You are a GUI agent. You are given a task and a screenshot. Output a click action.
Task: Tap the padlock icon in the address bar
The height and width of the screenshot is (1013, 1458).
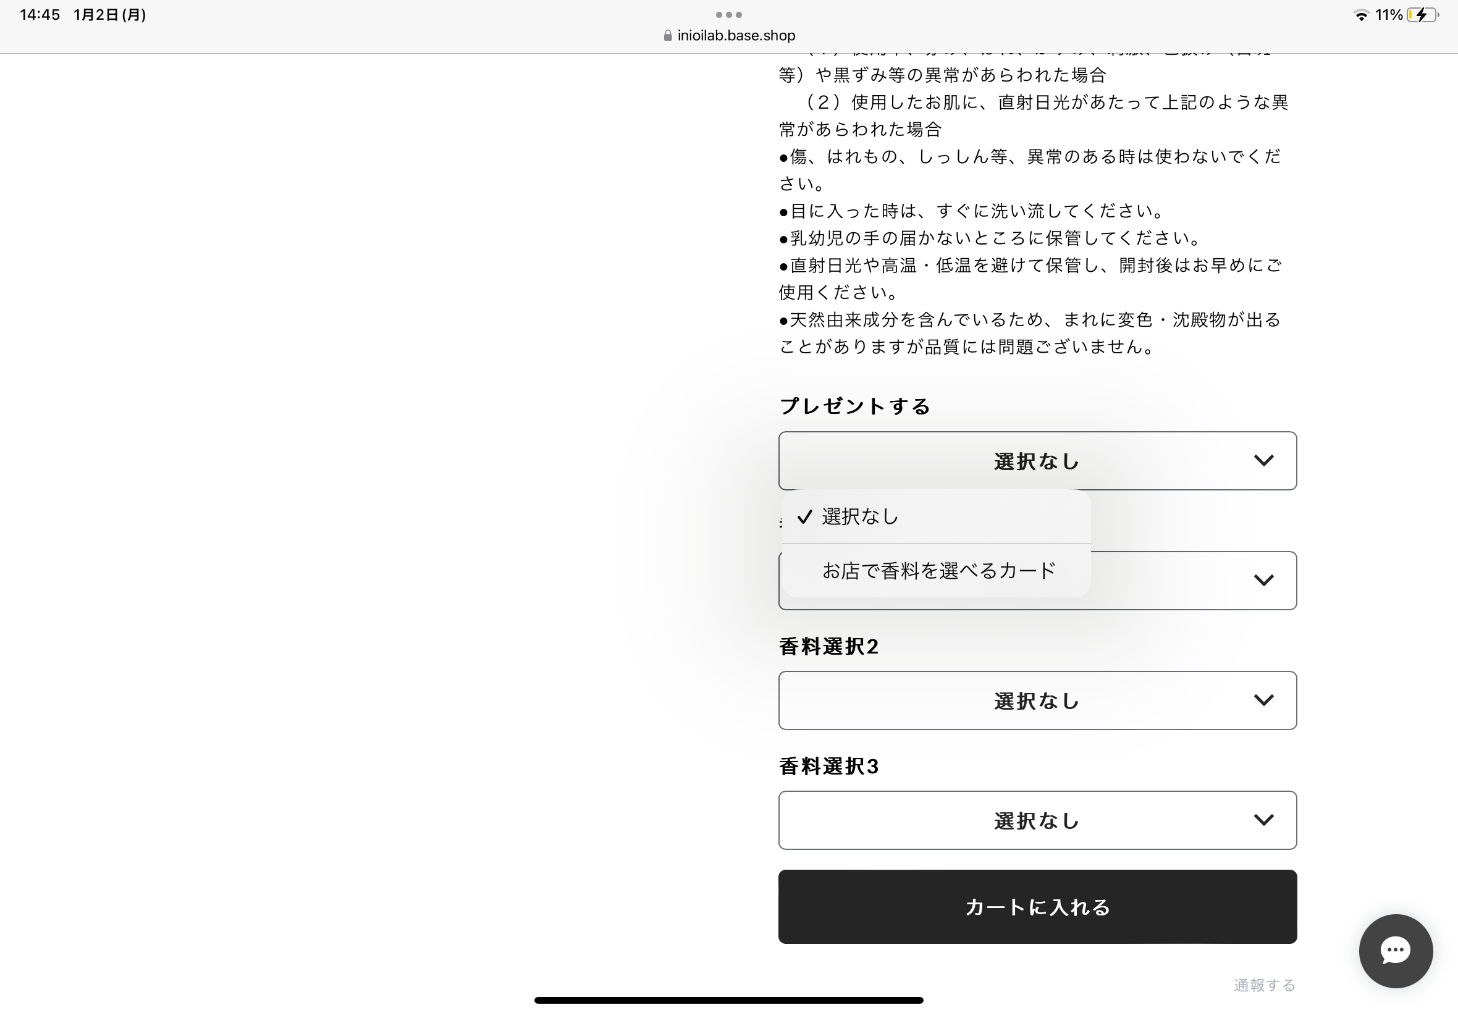[667, 36]
